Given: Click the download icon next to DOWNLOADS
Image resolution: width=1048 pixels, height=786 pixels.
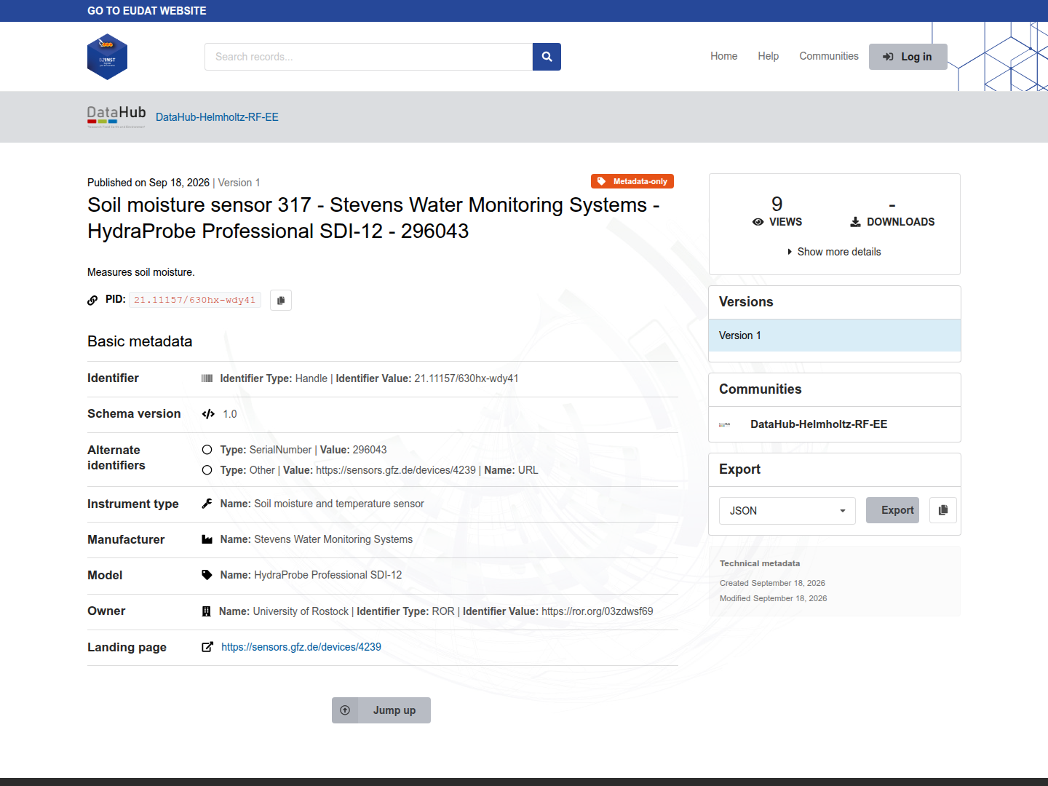Looking at the screenshot, I should [856, 222].
